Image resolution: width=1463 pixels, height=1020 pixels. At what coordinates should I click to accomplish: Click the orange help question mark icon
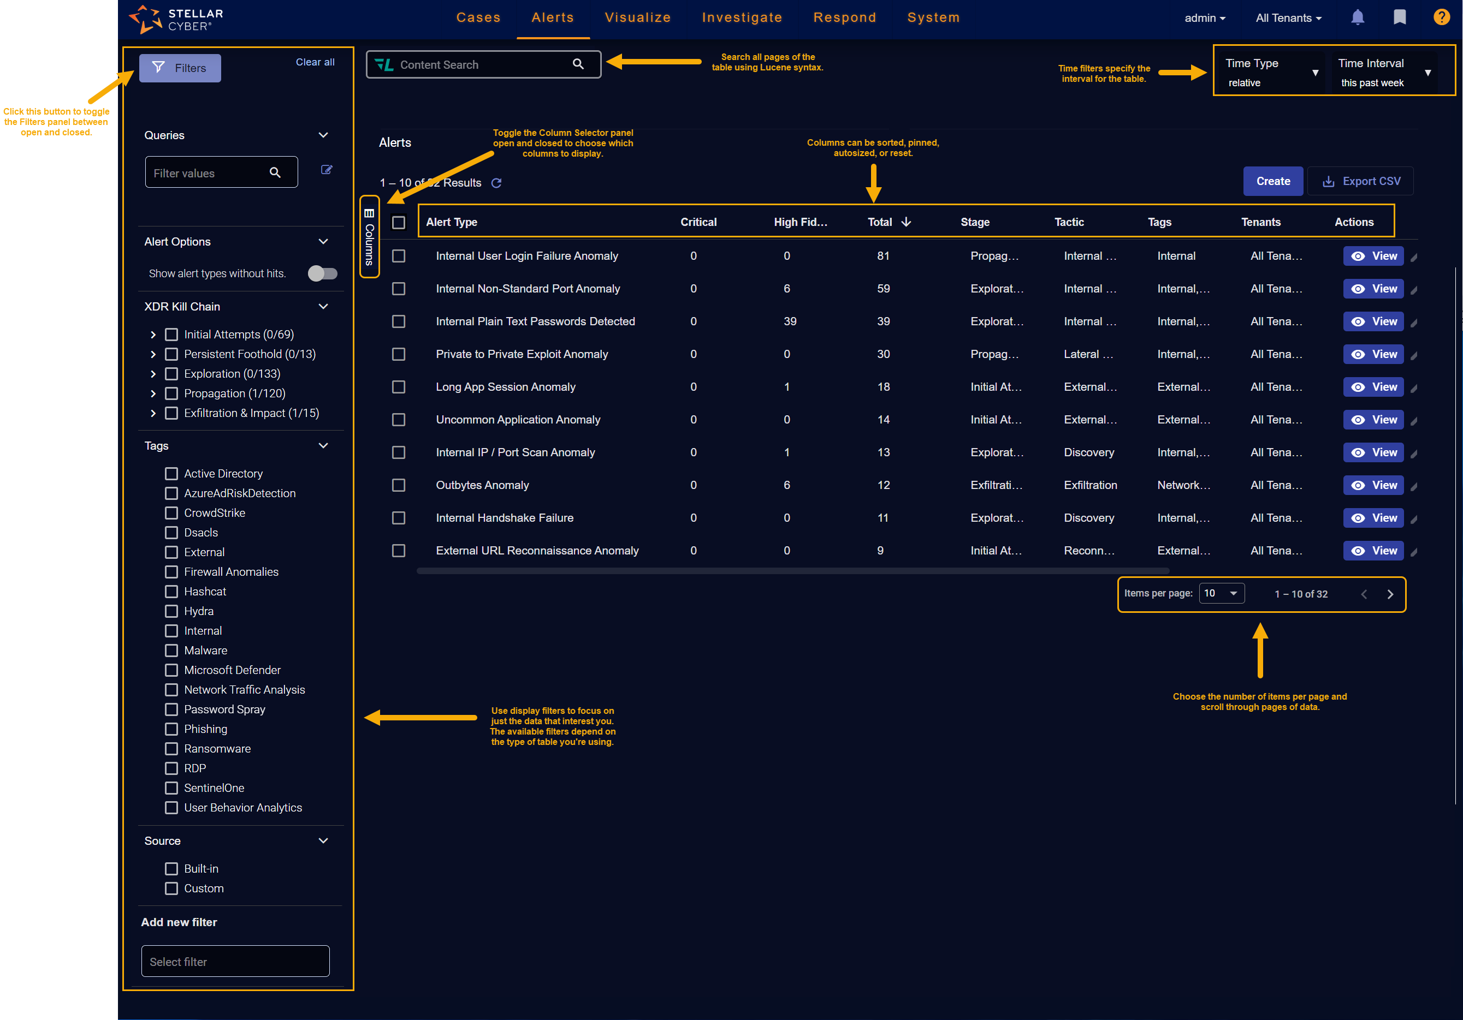click(x=1441, y=17)
